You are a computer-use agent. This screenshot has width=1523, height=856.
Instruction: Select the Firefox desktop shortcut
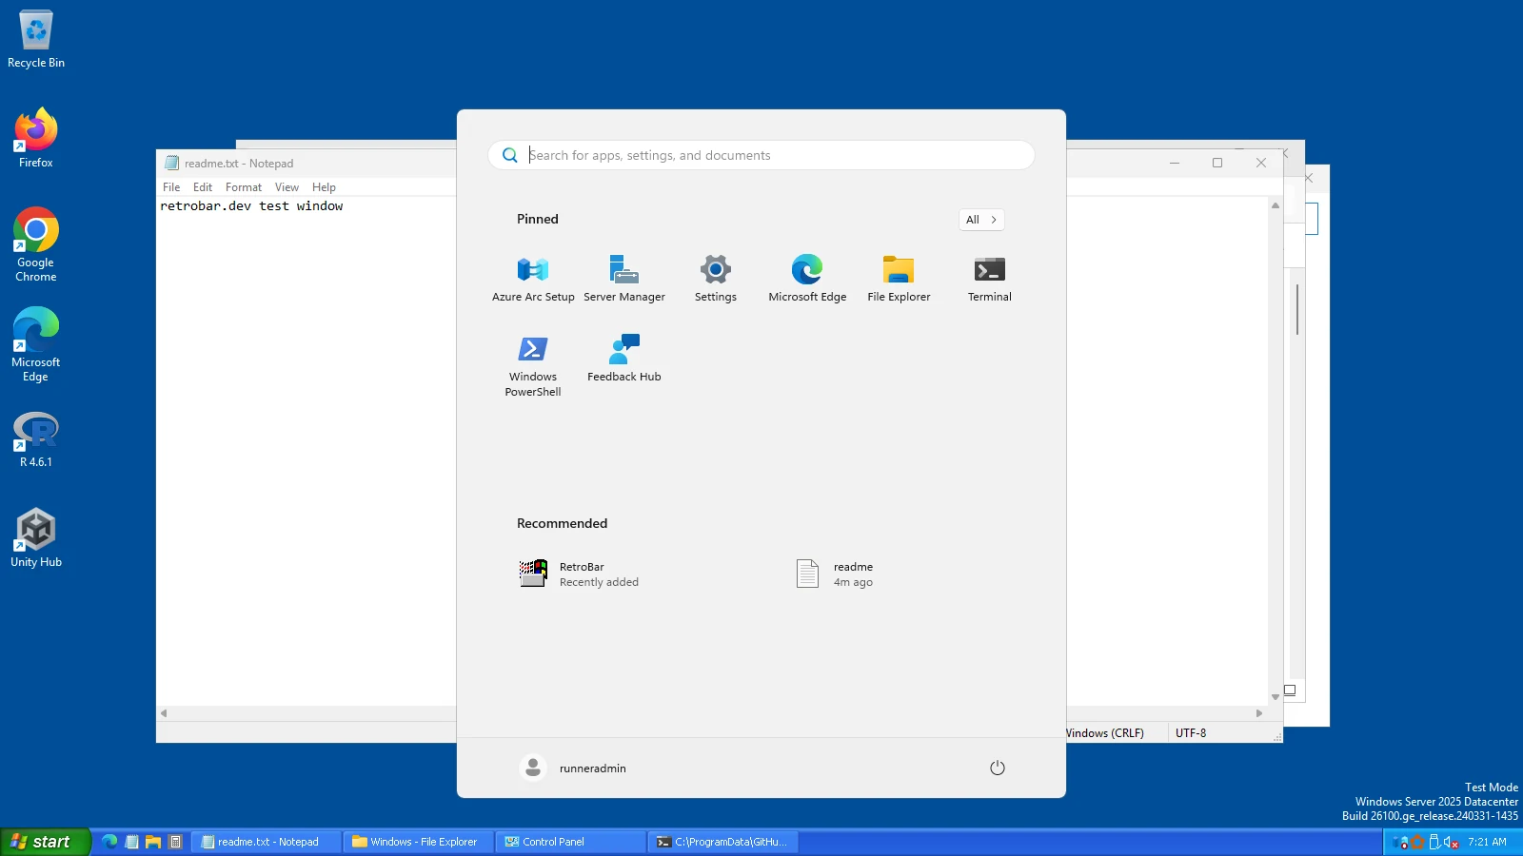36,139
